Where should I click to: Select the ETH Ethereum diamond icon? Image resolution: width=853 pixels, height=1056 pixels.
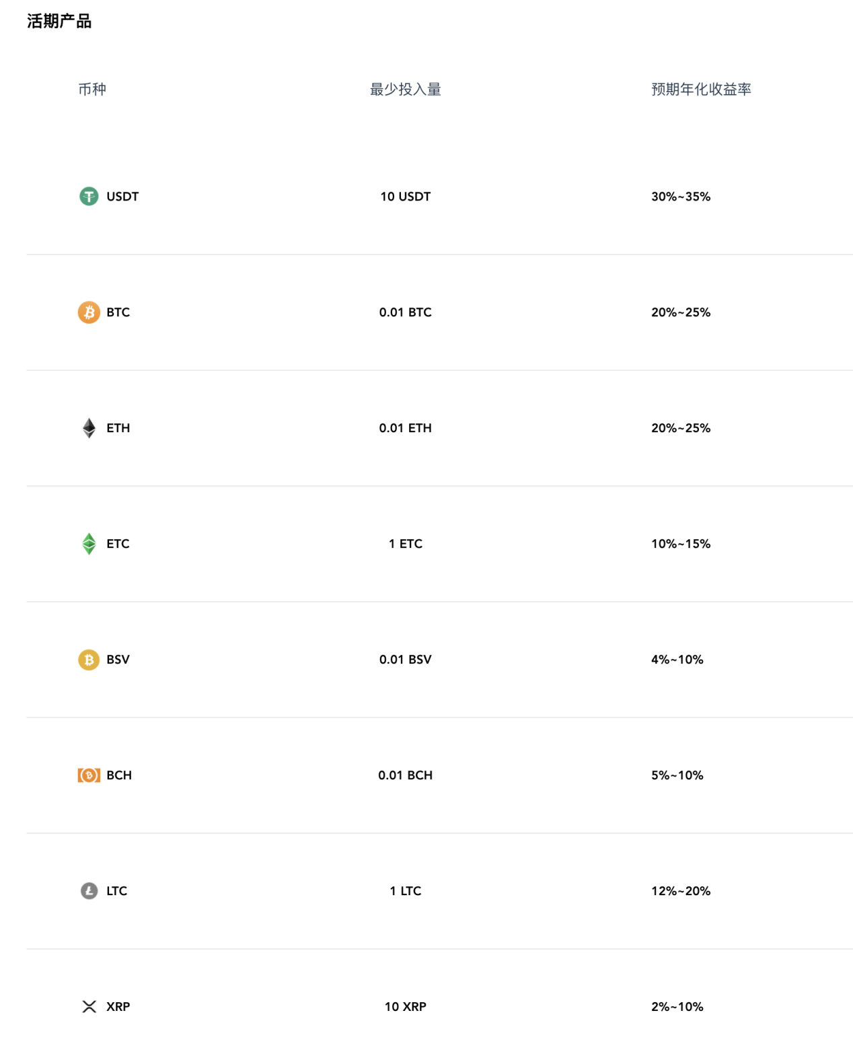point(89,428)
